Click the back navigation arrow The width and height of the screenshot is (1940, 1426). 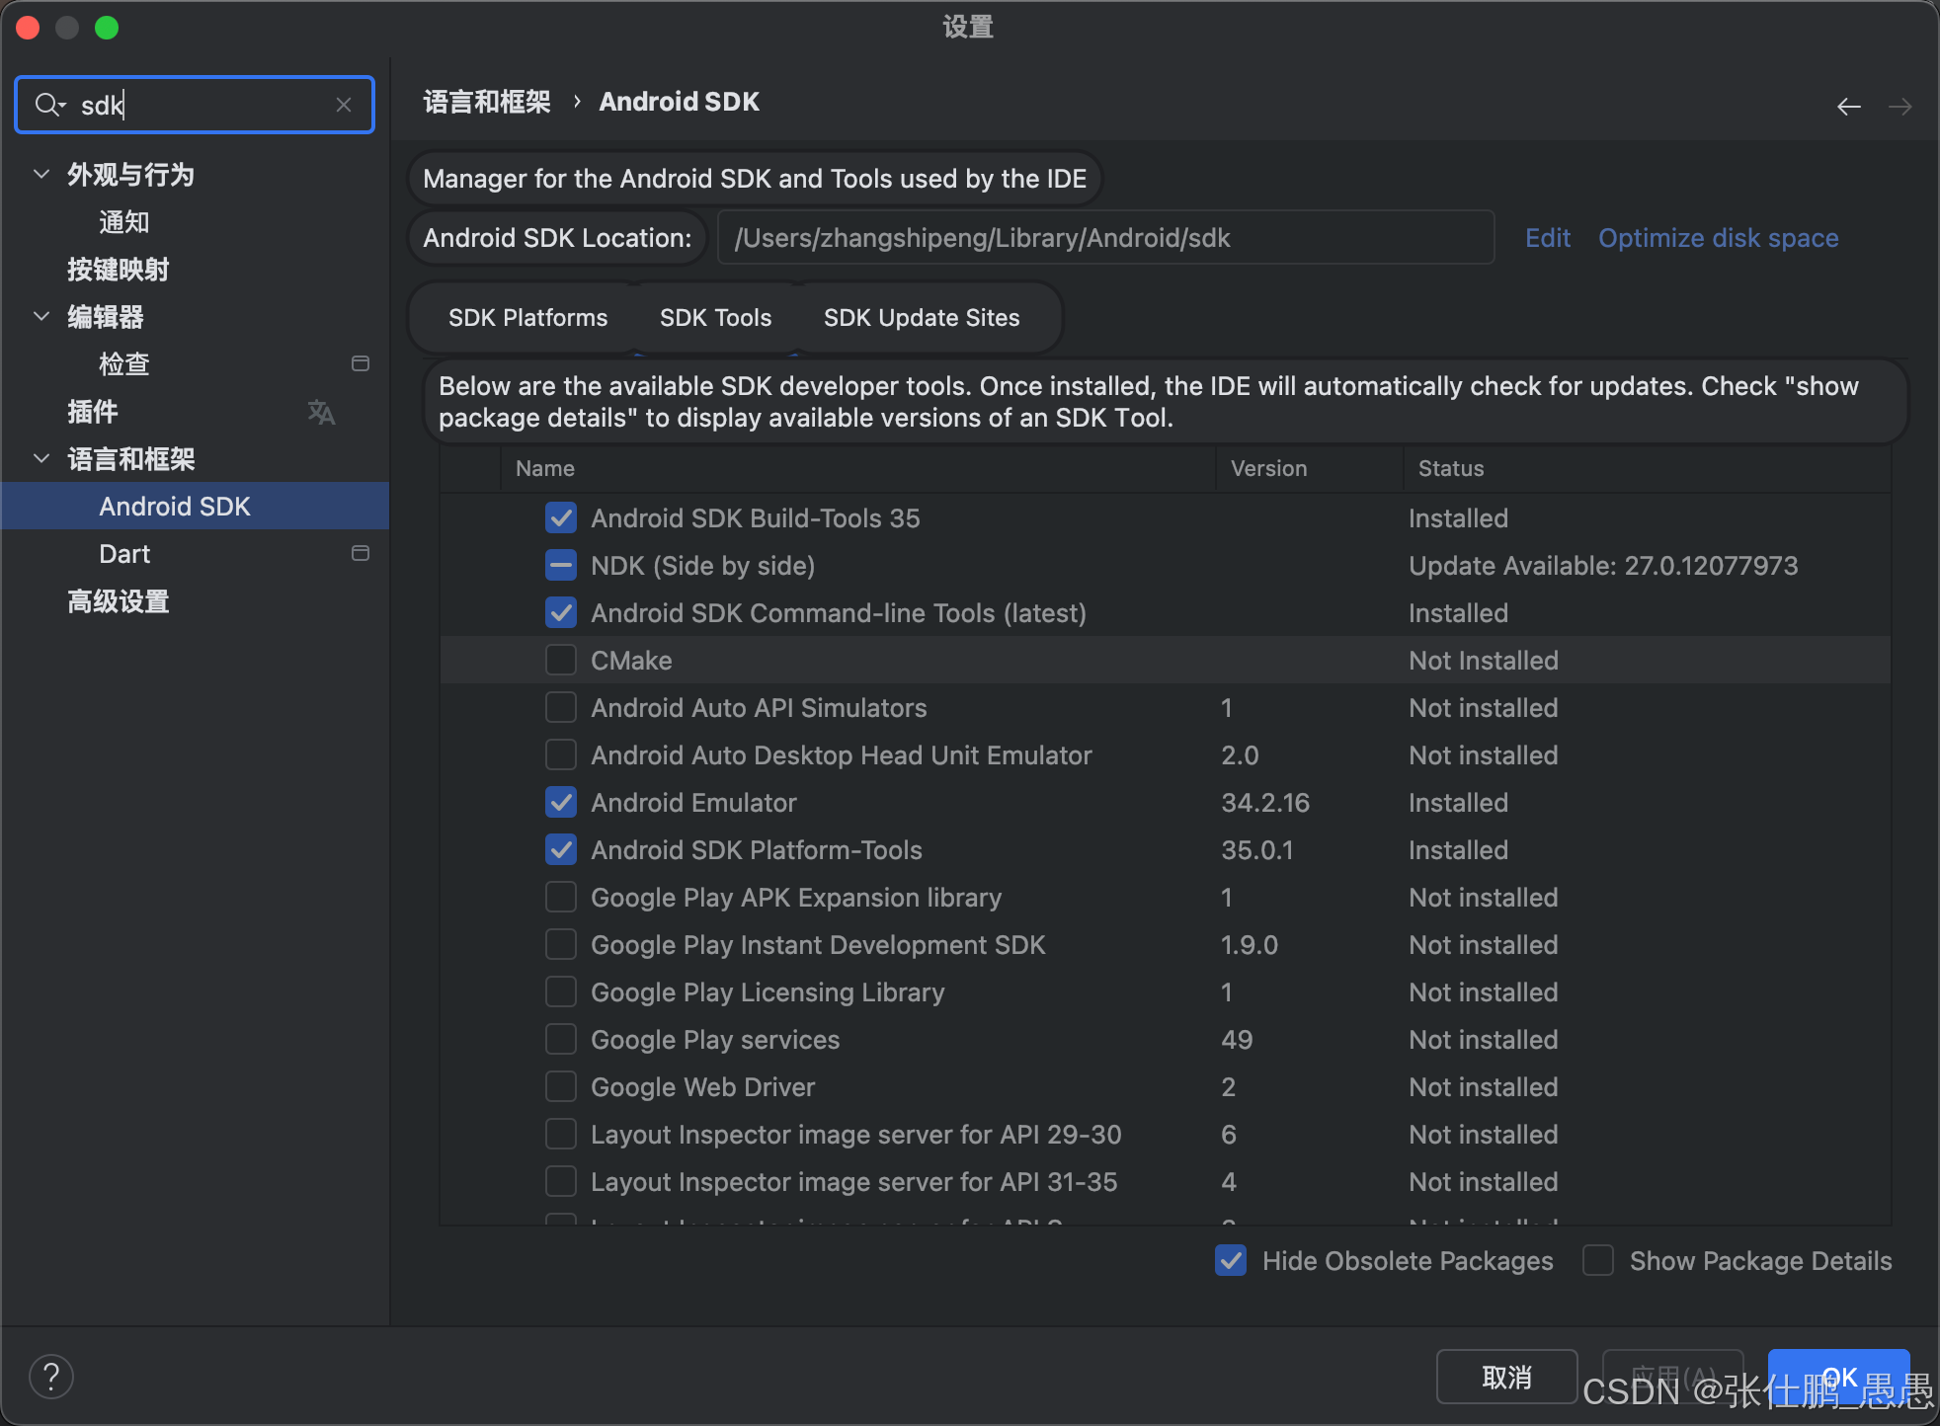click(x=1848, y=107)
